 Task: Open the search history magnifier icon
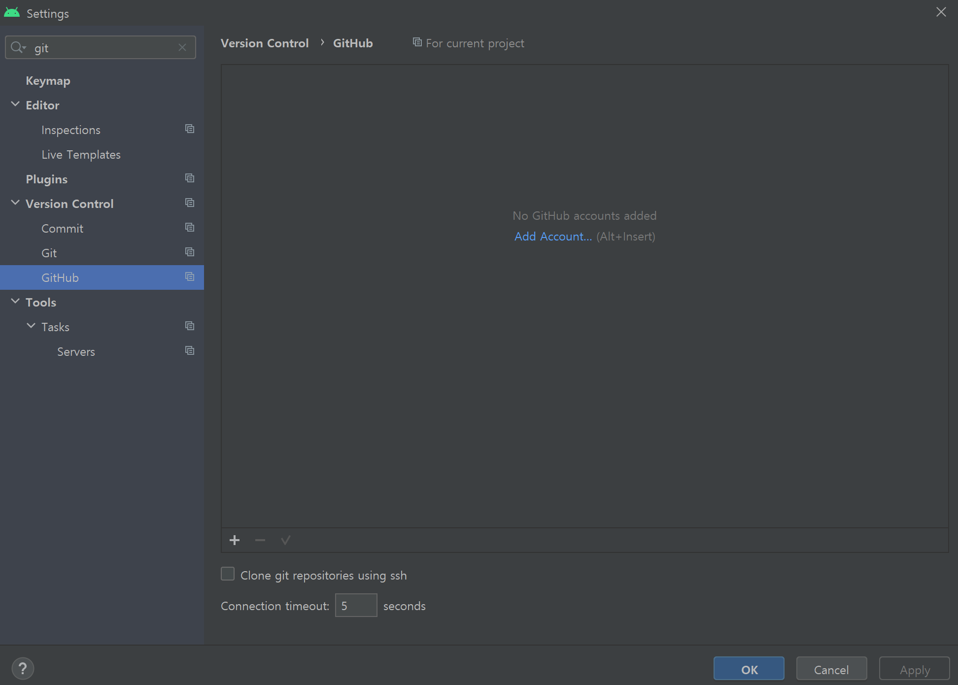coord(18,47)
